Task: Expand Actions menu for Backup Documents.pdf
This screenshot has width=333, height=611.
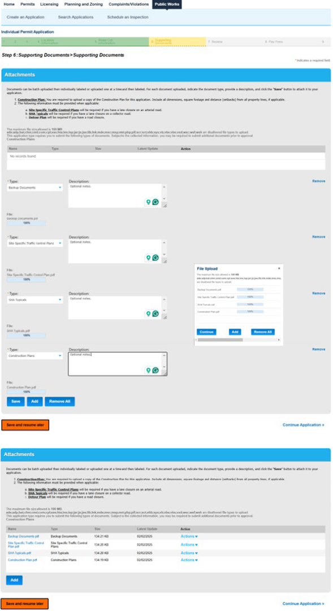Action: tap(189, 536)
